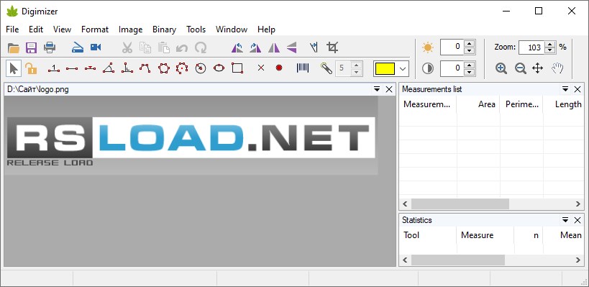
Task: Increase zoom percentage spinner
Action: click(549, 44)
